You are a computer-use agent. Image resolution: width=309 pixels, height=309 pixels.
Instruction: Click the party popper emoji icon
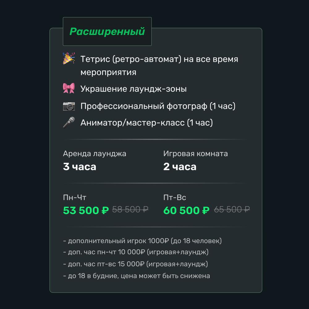(69, 58)
